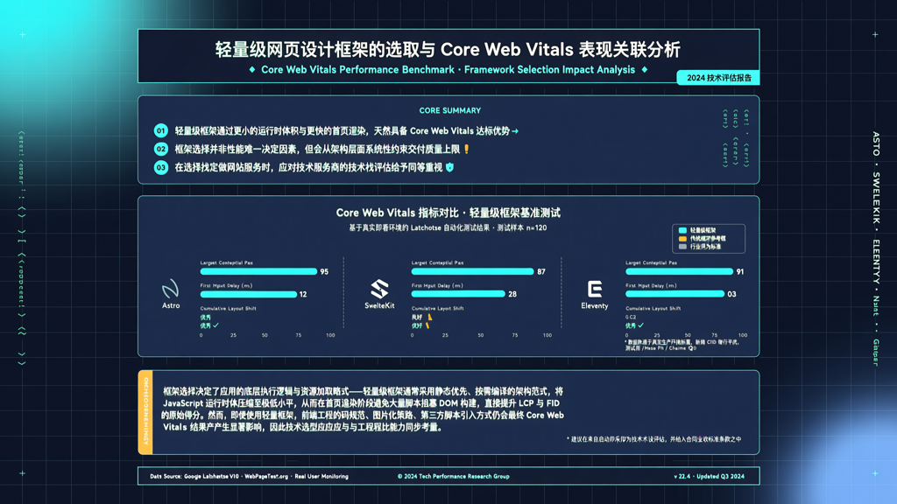Click the 'Eleventy' name label

pos(595,305)
